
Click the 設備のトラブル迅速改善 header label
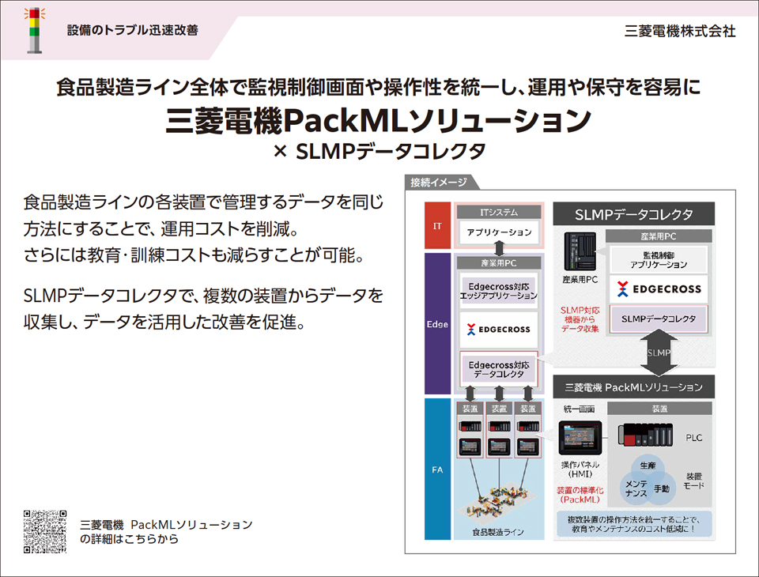[132, 31]
